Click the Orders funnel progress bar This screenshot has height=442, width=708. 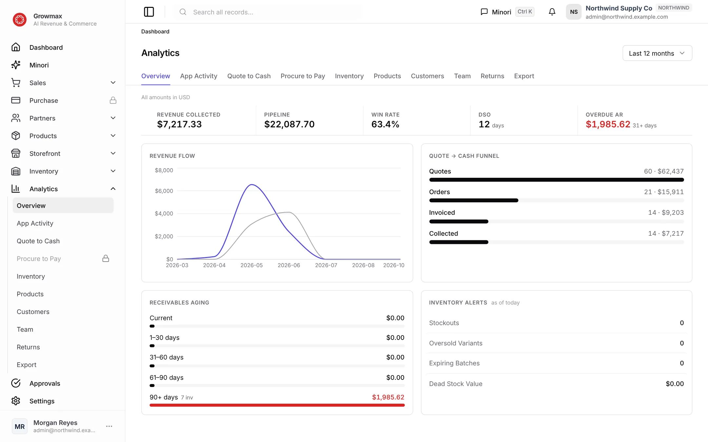coord(556,200)
